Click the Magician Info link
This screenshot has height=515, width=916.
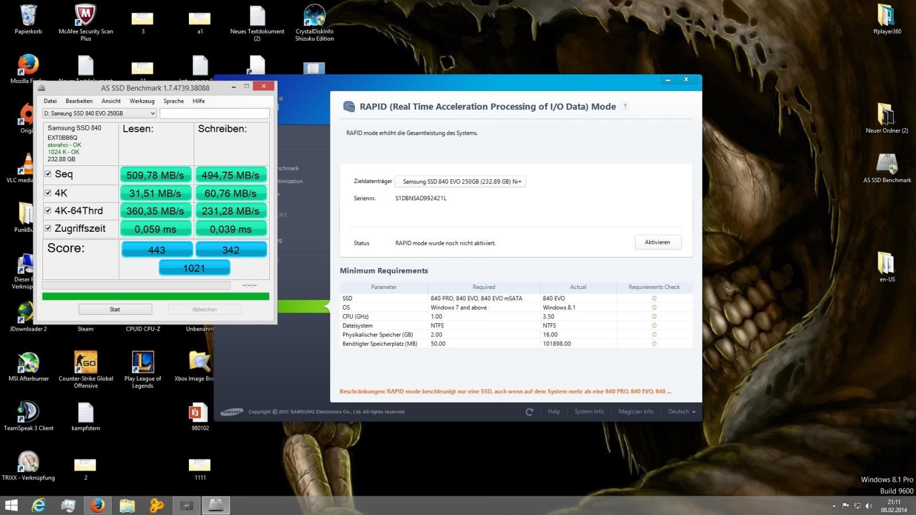[636, 411]
